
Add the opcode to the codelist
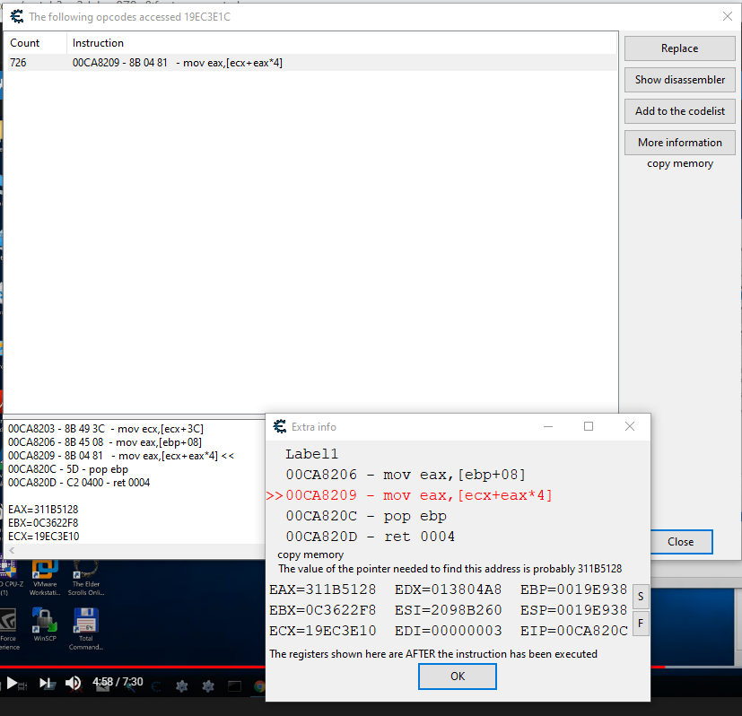coord(679,110)
